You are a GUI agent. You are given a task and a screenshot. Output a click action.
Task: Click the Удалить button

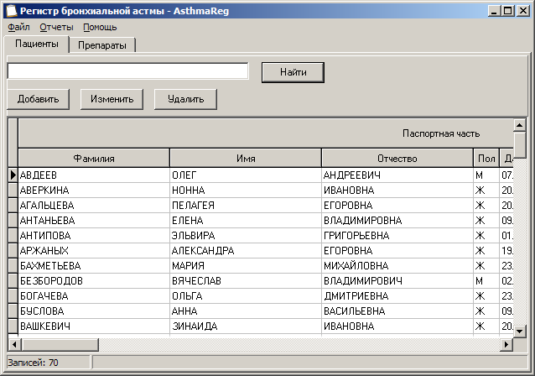(x=185, y=99)
